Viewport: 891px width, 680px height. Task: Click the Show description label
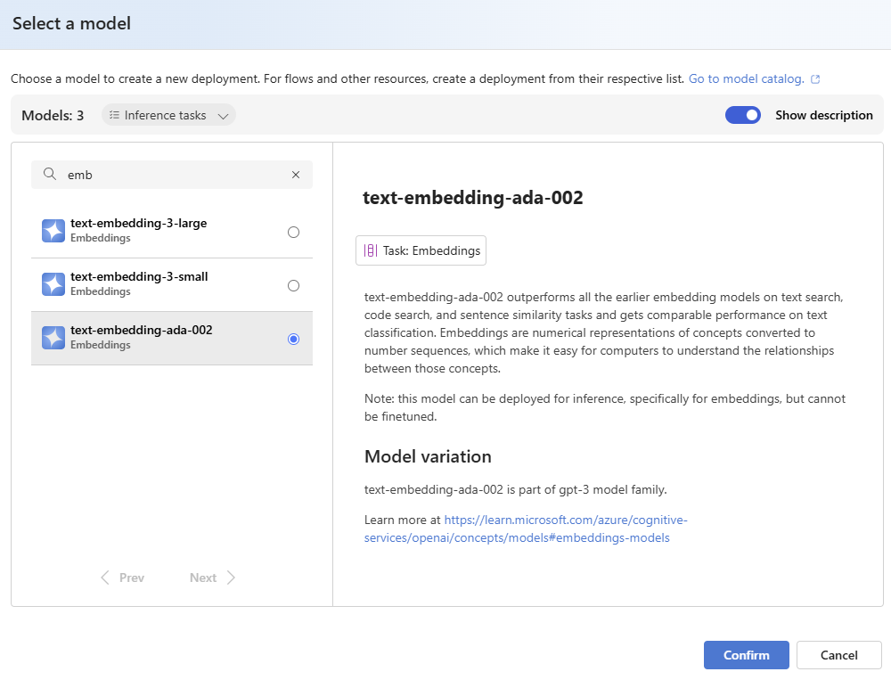(824, 115)
